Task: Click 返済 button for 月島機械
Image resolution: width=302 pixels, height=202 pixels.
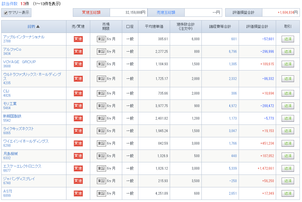Action: point(288,156)
